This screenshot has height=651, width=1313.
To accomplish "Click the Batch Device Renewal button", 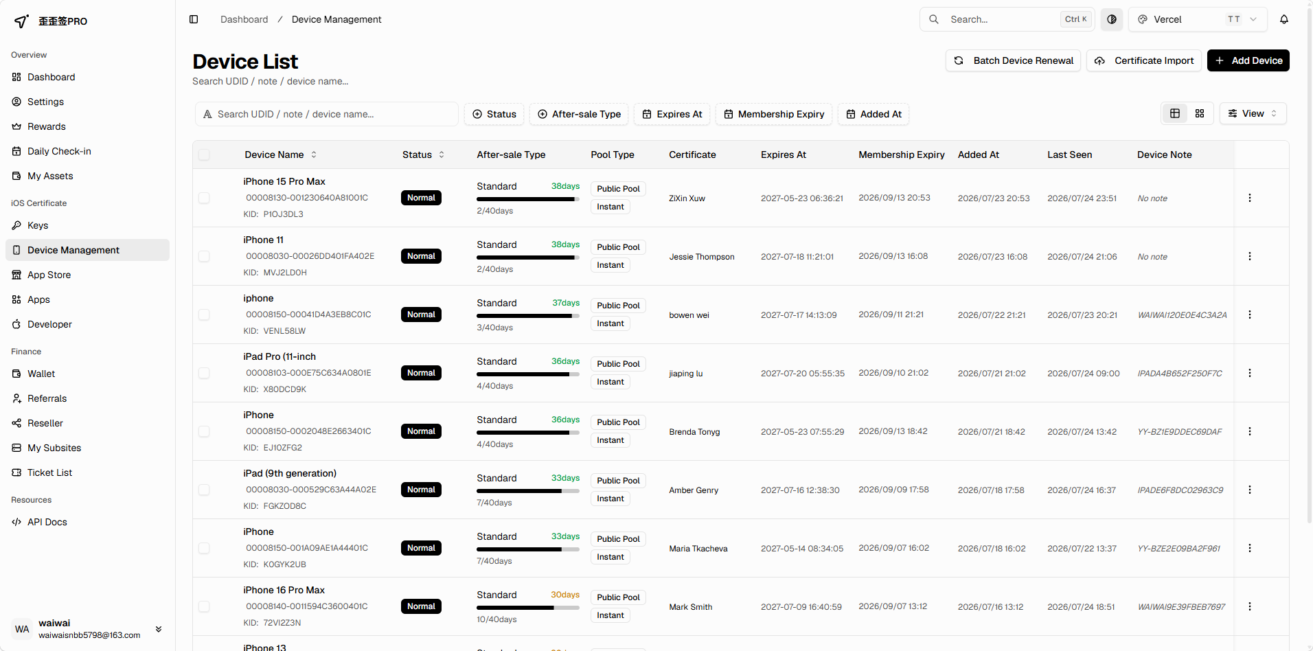I will [1014, 60].
